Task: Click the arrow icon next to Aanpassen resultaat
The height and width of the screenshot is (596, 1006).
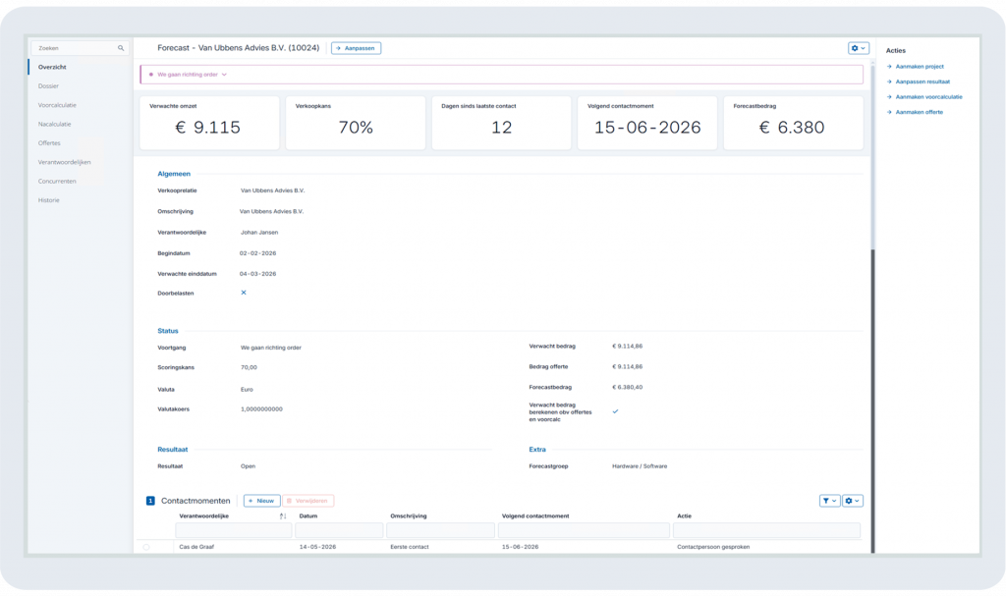Action: (889, 82)
